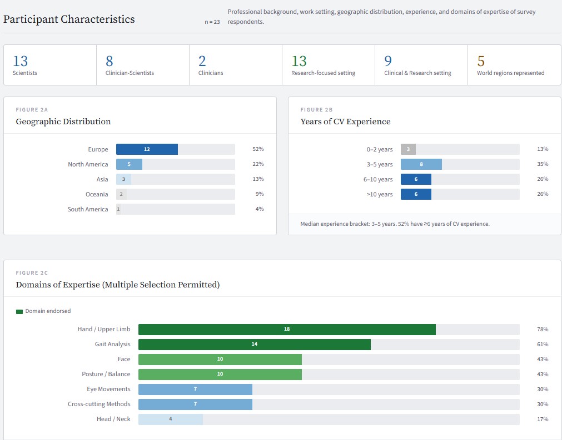Viewport: 562px width, 440px height.
Task: Select the Asia bar showing 3
Action: pyautogui.click(x=123, y=179)
